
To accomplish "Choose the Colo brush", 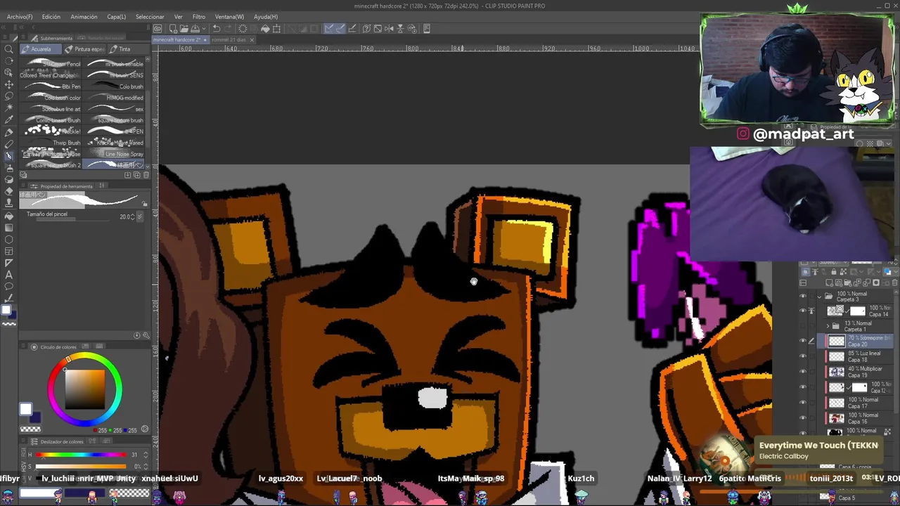I will [x=115, y=86].
